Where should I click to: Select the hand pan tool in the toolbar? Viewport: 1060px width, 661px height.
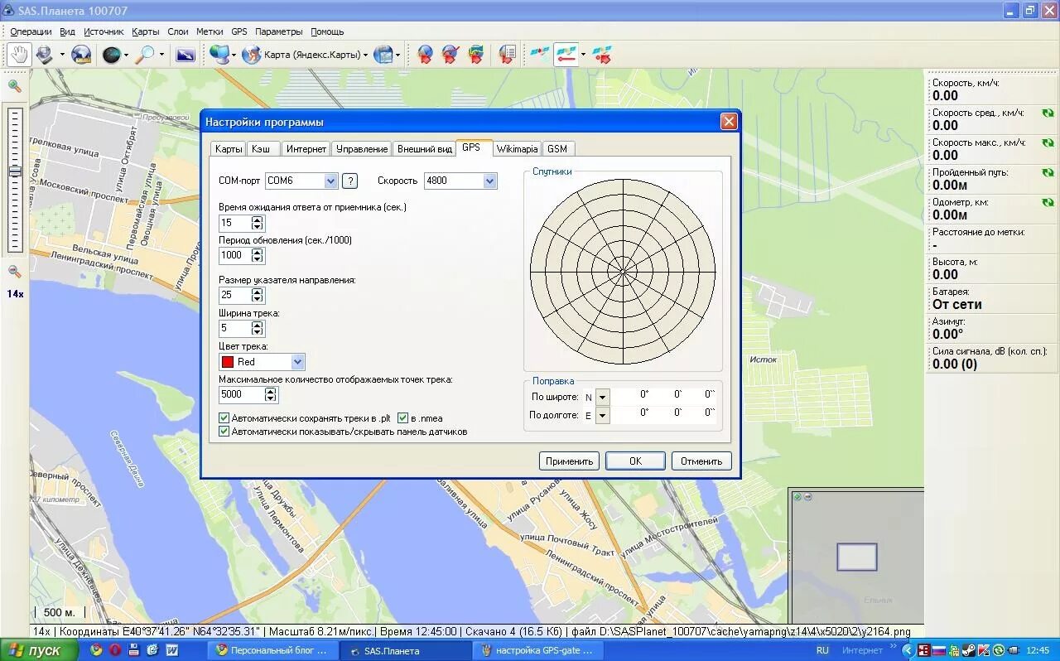pyautogui.click(x=19, y=55)
